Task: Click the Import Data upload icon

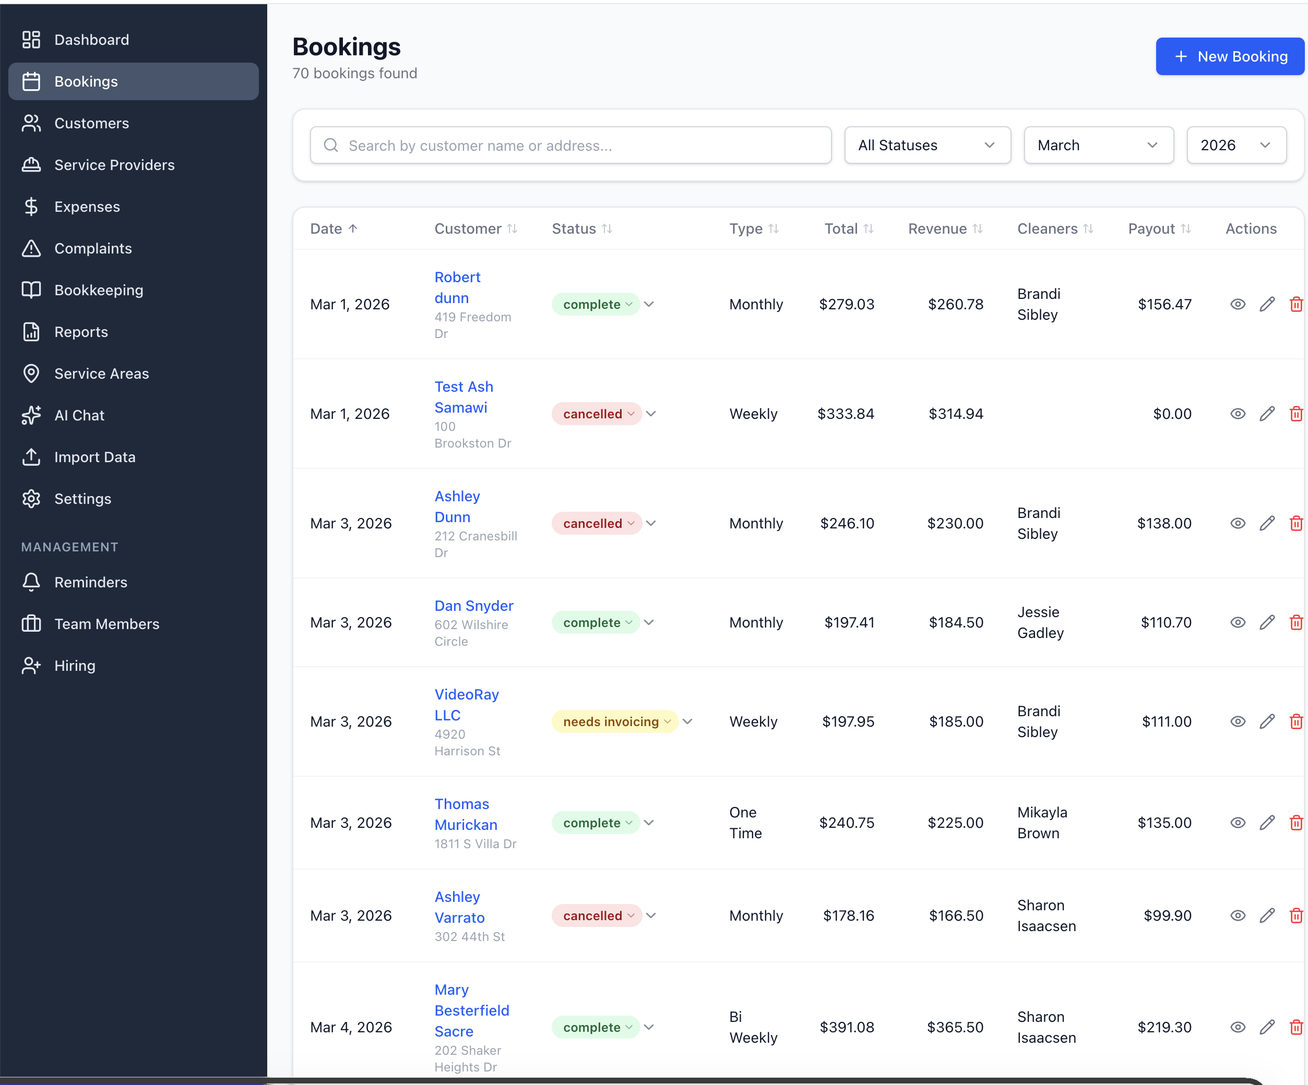Action: 31,457
